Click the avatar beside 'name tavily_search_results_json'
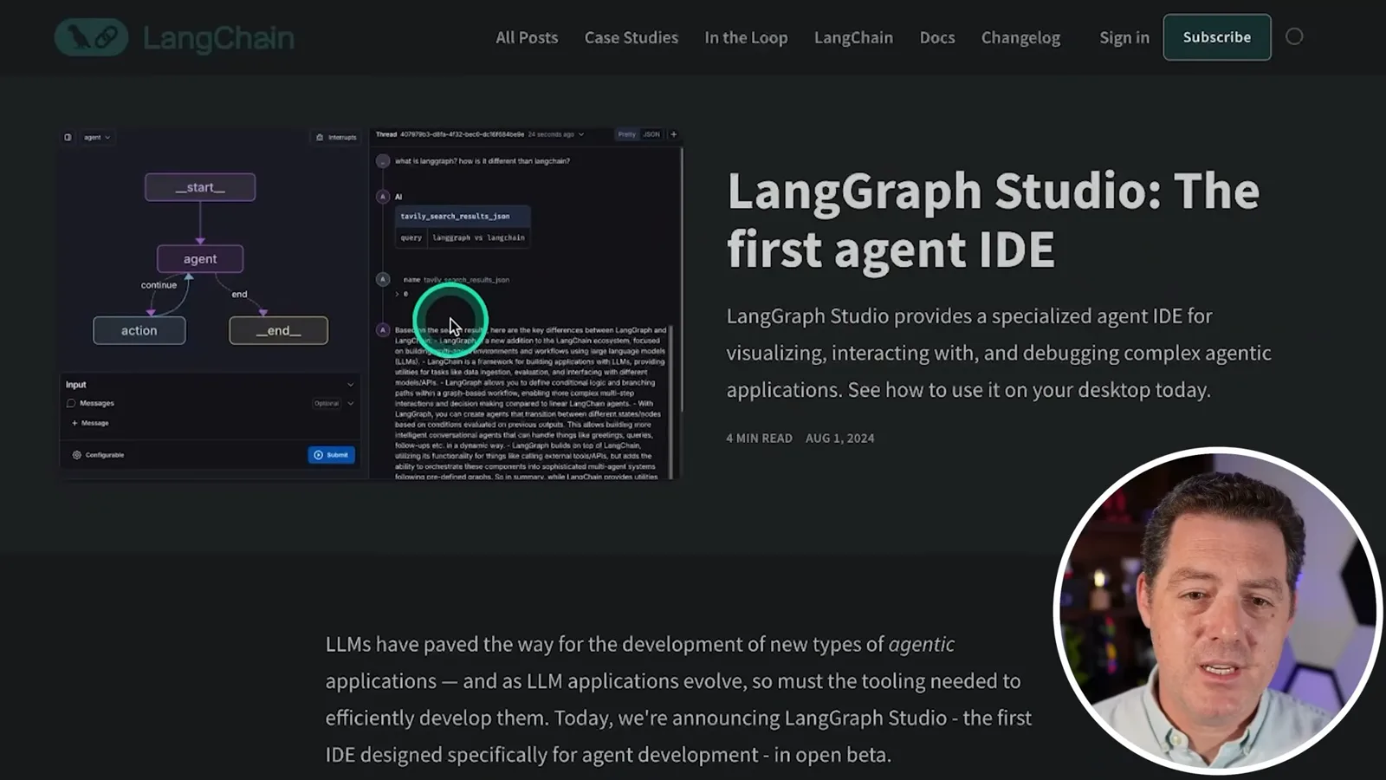This screenshot has height=780, width=1386. point(383,279)
